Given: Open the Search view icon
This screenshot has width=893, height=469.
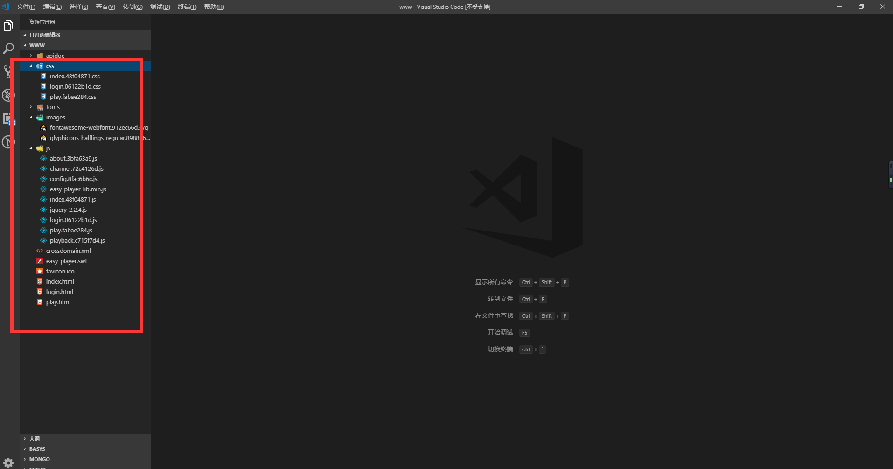Looking at the screenshot, I should [8, 49].
